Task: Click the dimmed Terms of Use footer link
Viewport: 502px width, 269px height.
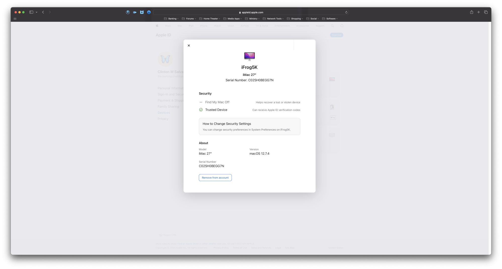Action: tap(240, 248)
